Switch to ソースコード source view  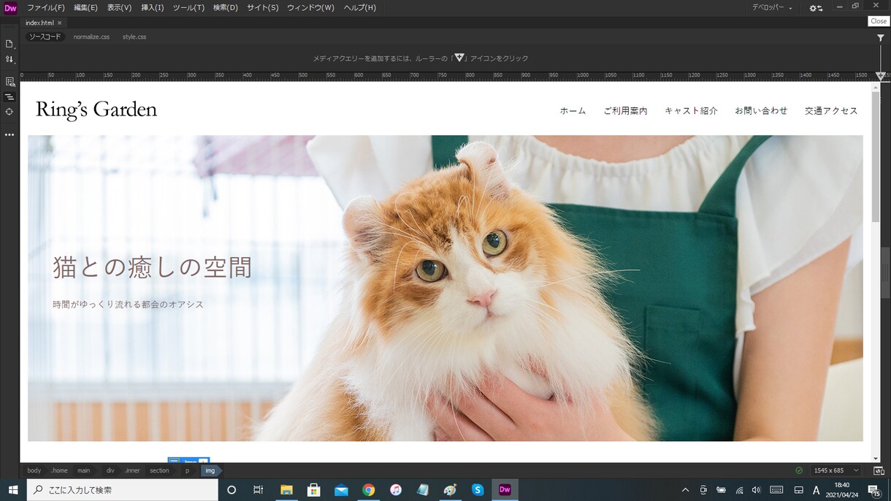[45, 37]
